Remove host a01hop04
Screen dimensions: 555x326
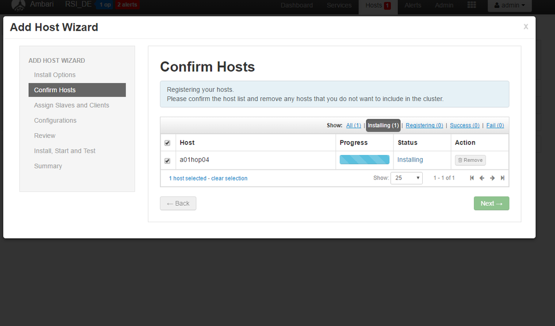(x=470, y=160)
